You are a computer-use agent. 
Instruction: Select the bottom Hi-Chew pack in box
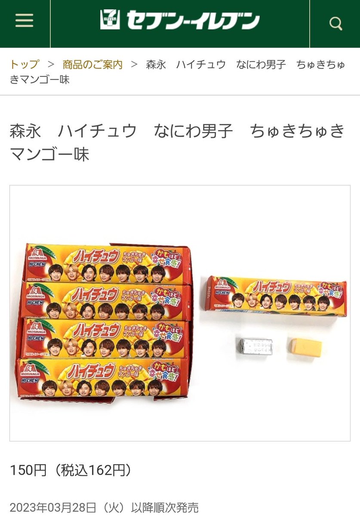coord(103,378)
